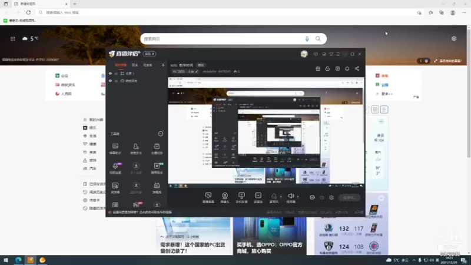This screenshot has width=471, height=265.
Task: Click the start streaming button
Action: (349, 197)
